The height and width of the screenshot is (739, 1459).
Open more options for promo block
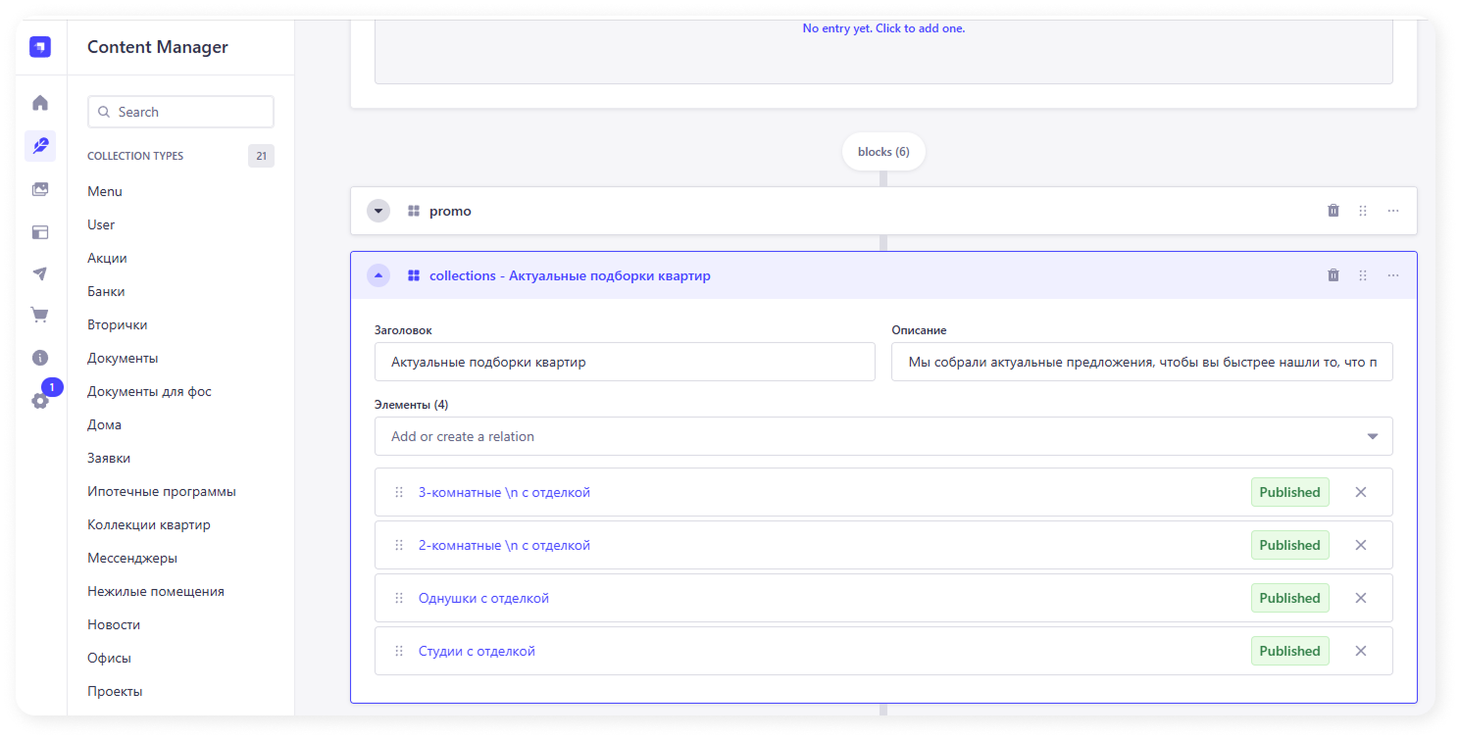pyautogui.click(x=1392, y=211)
